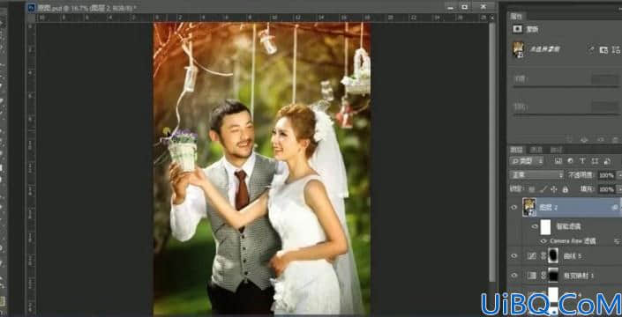This screenshot has width=622, height=317.
Task: Toggle lock position icon
Action: 554,189
